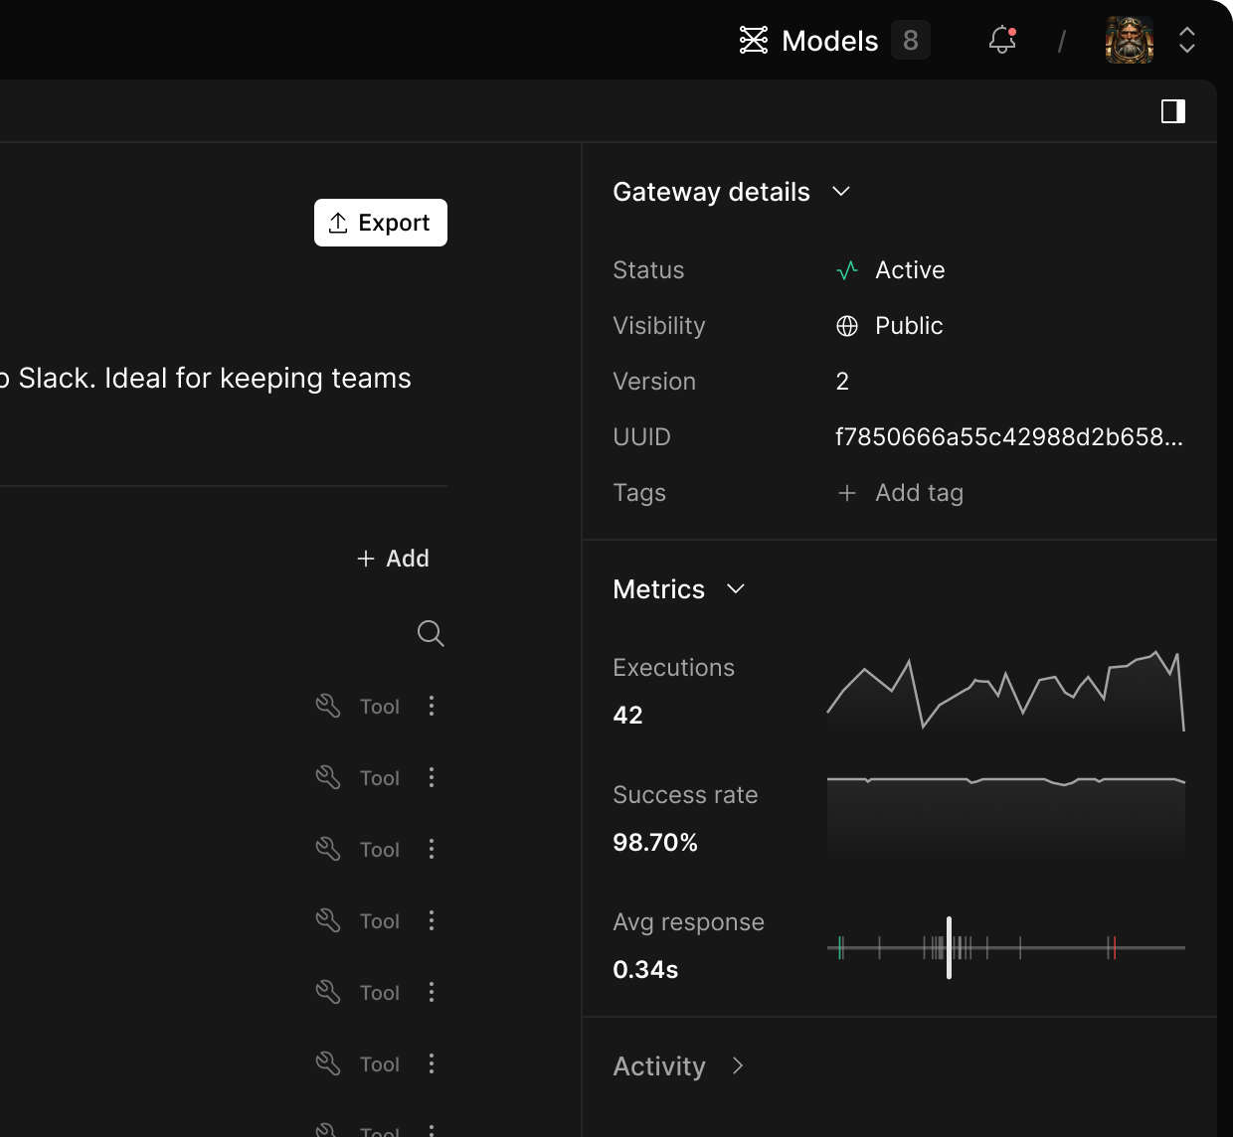Open the search icon above the tool list
This screenshot has width=1233, height=1137.
tap(430, 633)
